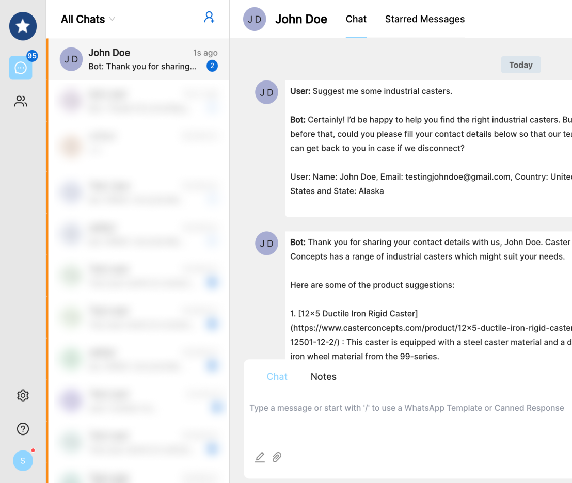Open the chats inbox icon with 95 badge

point(21,68)
